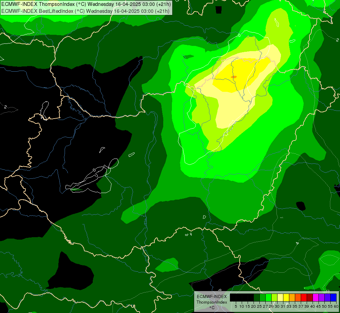340x313 pixels.
Task: Click legend tick value '25'
Action: coord(259,306)
